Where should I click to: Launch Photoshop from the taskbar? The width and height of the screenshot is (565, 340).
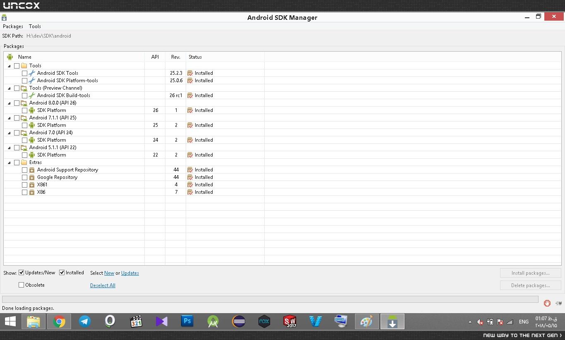coord(187,321)
